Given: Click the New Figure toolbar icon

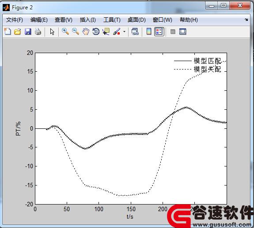Looking at the screenshot, I should (8, 31).
